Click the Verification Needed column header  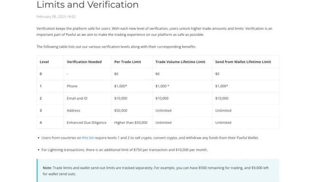tap(84, 62)
